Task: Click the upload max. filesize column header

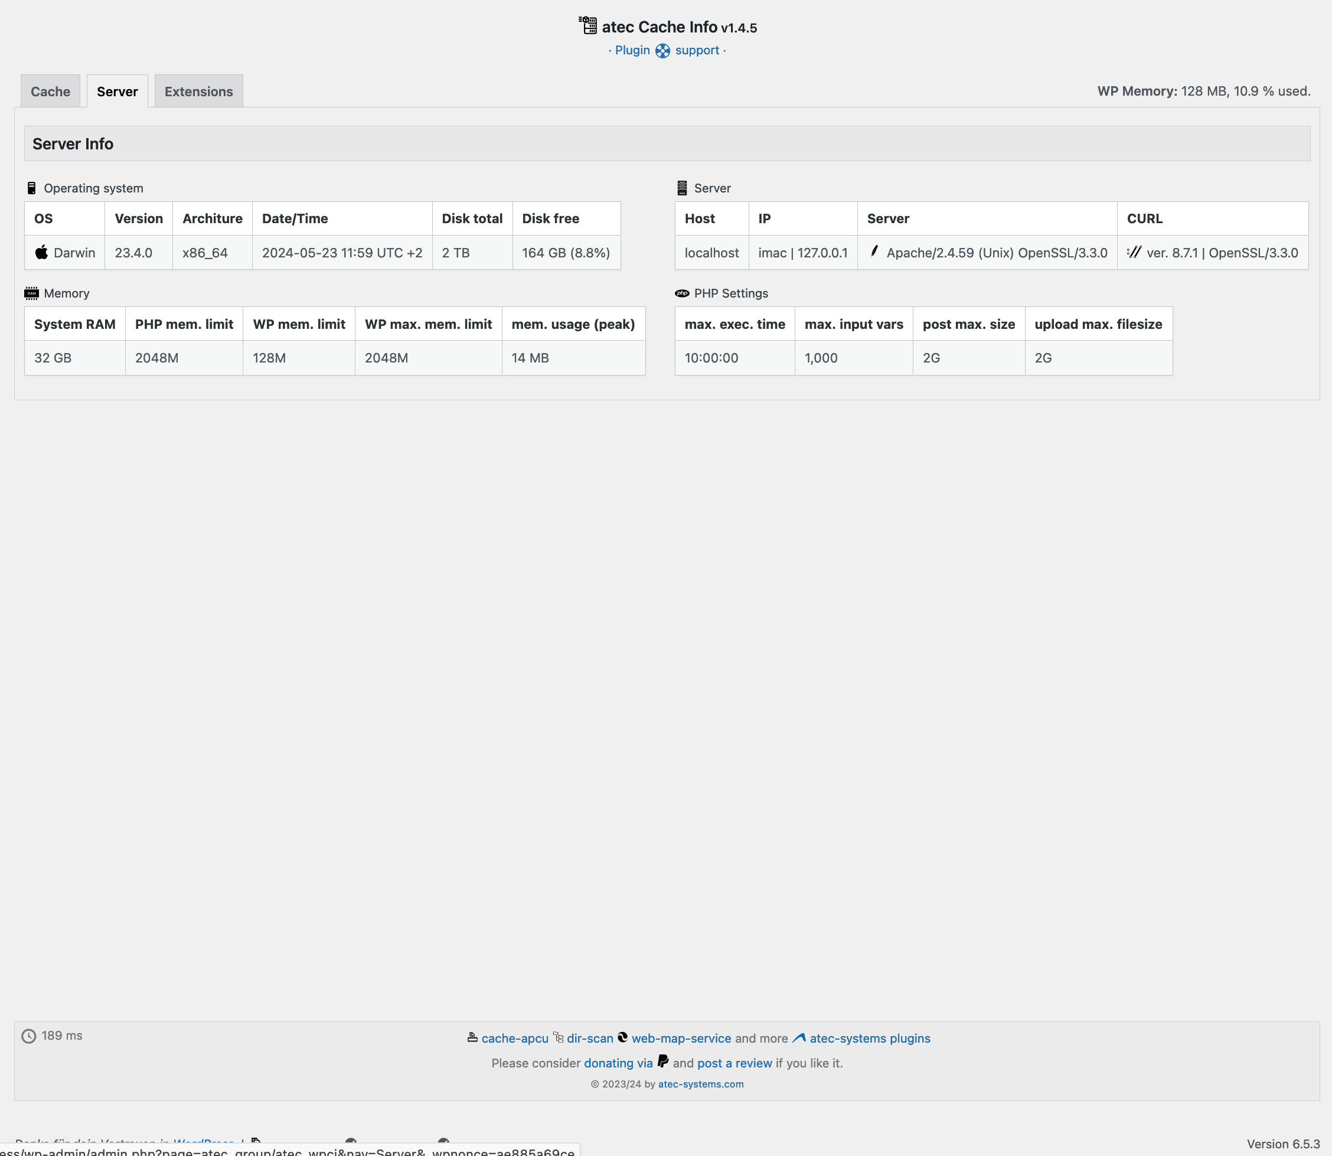Action: (x=1099, y=324)
